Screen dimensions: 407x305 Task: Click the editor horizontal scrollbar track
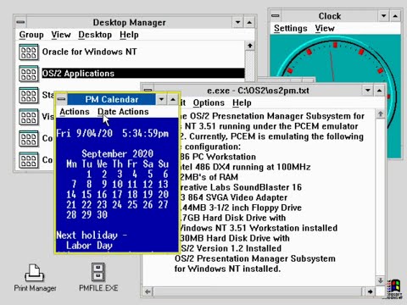pos(259,291)
